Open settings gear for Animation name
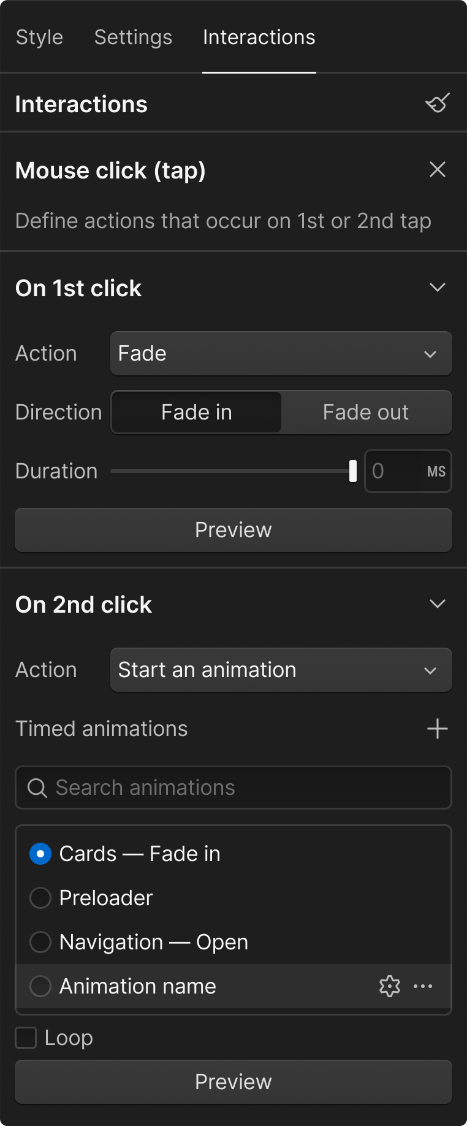This screenshot has width=467, height=1126. click(x=390, y=986)
